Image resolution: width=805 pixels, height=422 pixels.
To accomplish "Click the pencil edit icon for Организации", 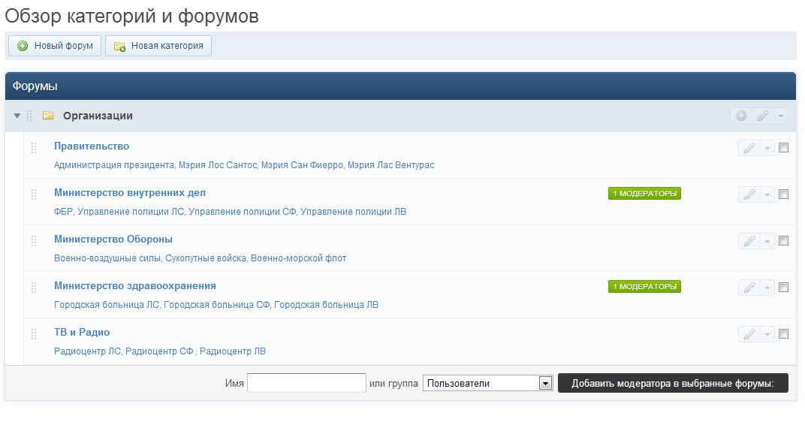I will (763, 116).
